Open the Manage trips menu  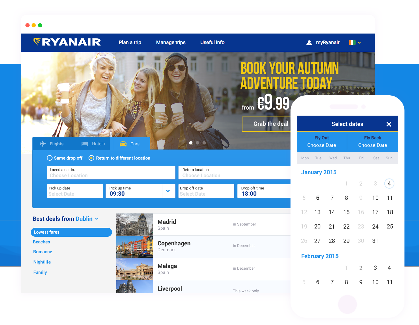coord(171,42)
